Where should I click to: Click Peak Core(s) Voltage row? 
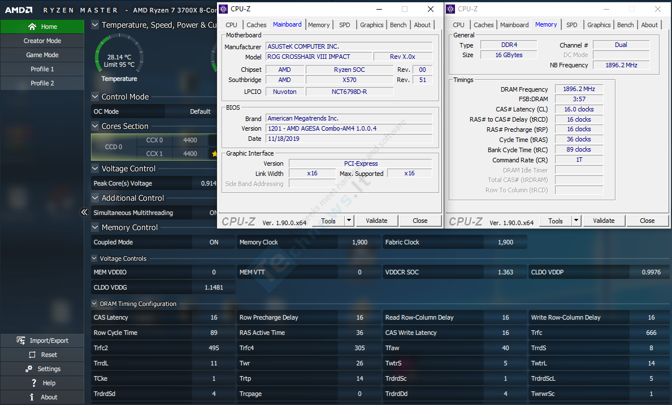point(154,183)
